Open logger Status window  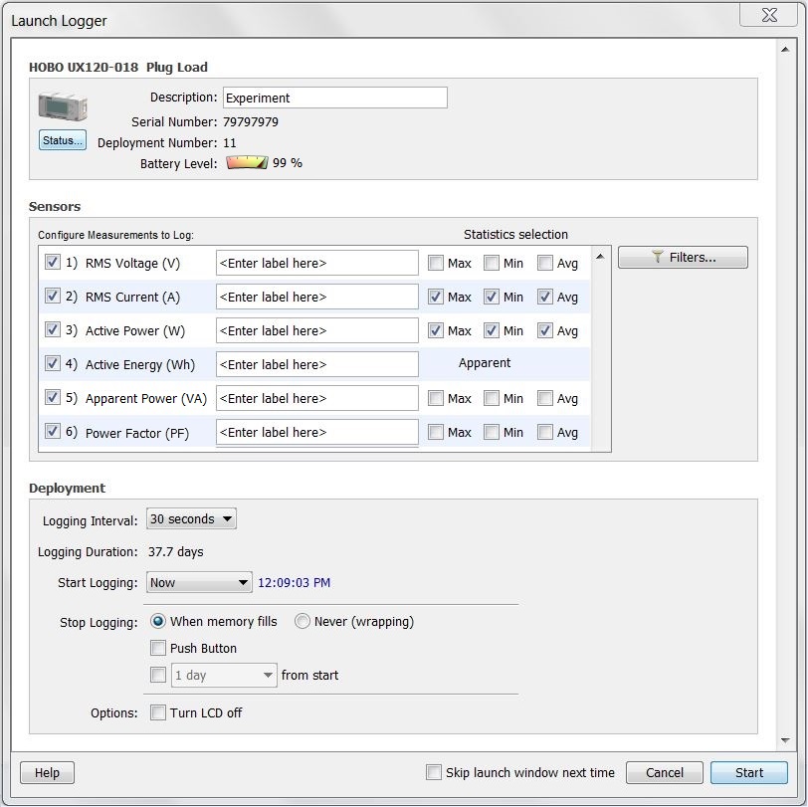coord(63,140)
